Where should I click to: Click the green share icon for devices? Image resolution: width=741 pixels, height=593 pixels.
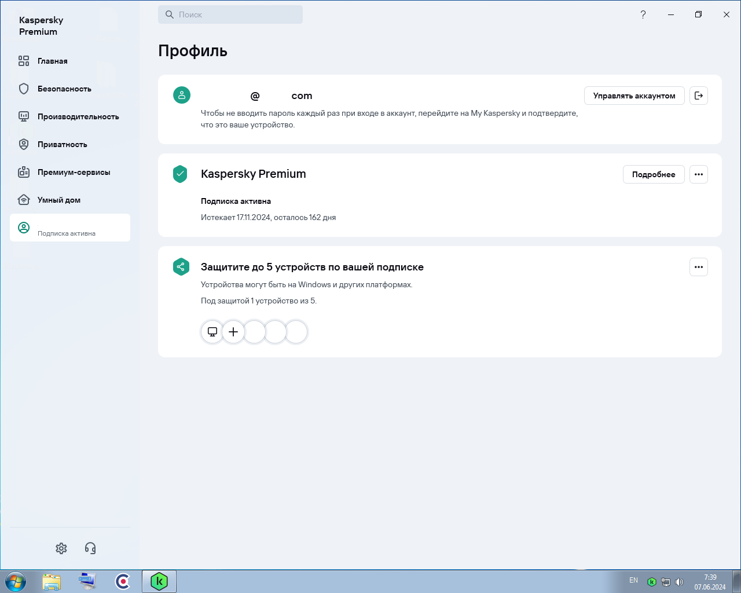(x=181, y=266)
